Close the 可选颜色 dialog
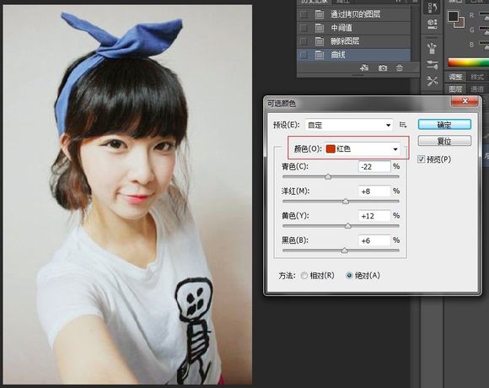 tap(465, 101)
